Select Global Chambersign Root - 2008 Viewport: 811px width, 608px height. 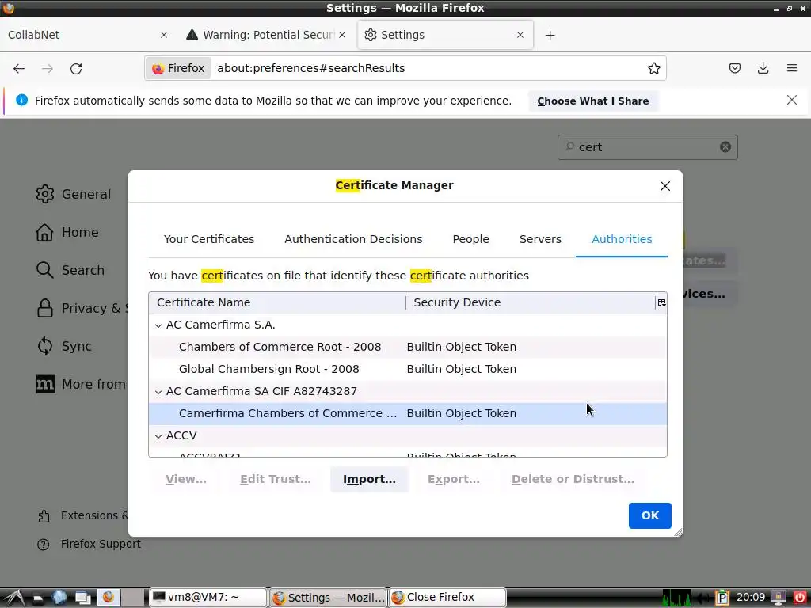pos(408,369)
